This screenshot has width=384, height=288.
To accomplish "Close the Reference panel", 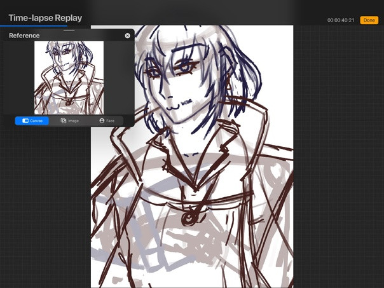I will [127, 36].
